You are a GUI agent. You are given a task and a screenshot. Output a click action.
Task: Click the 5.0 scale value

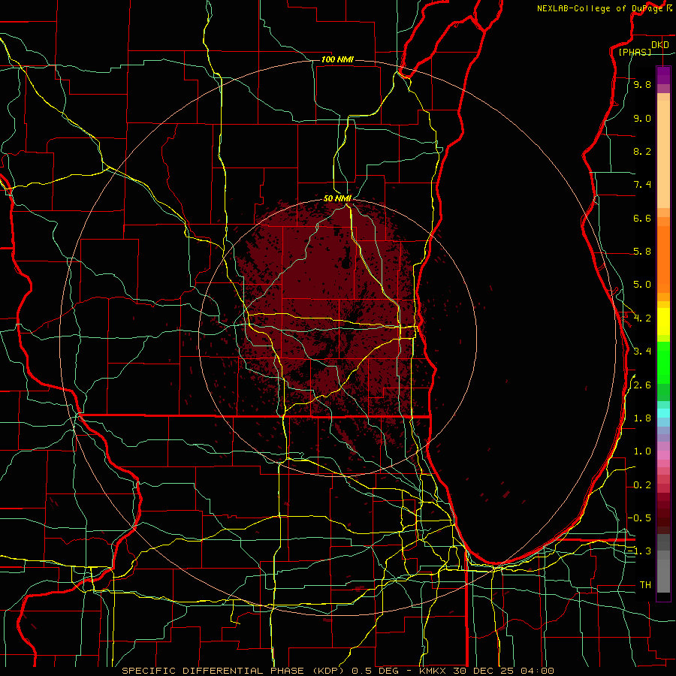pos(642,285)
